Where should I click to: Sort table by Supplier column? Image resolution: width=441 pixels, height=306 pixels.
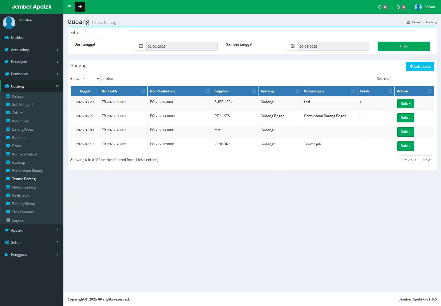point(235,91)
